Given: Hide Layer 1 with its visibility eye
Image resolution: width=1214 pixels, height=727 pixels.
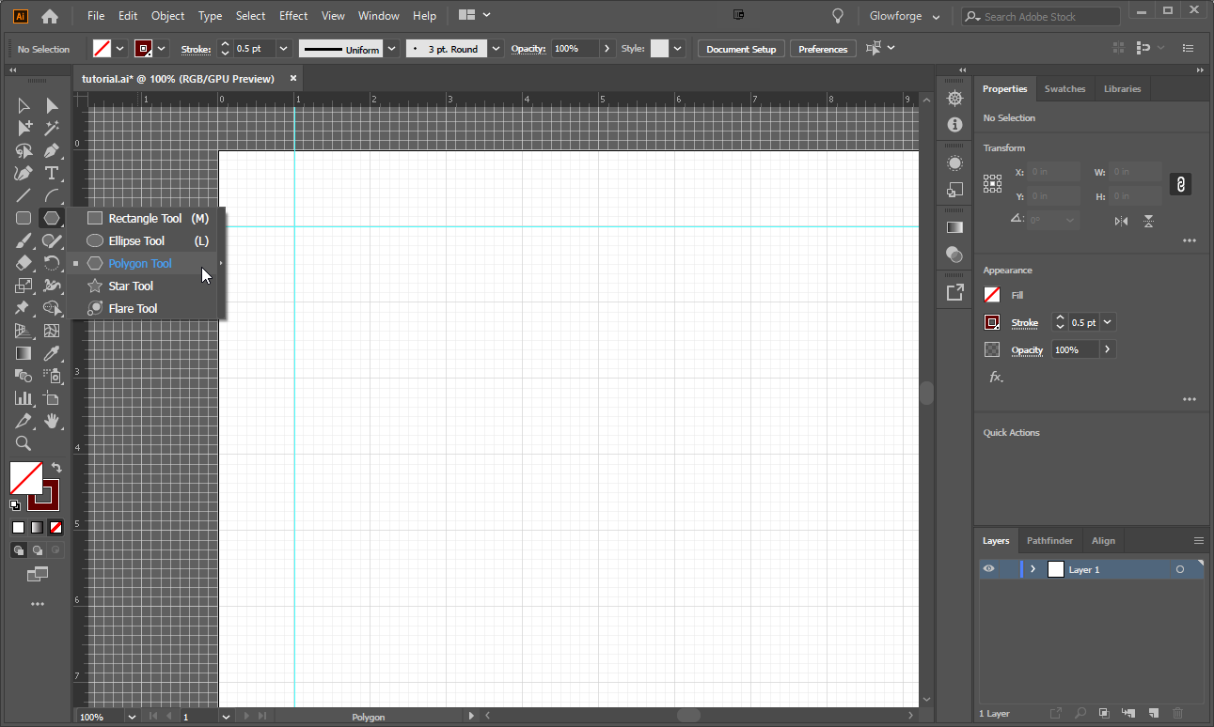Looking at the screenshot, I should (988, 568).
